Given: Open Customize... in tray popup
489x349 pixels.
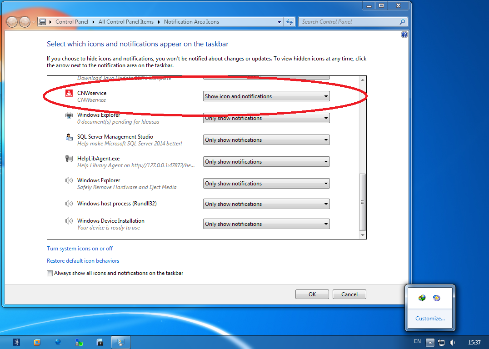Looking at the screenshot, I should (x=430, y=319).
